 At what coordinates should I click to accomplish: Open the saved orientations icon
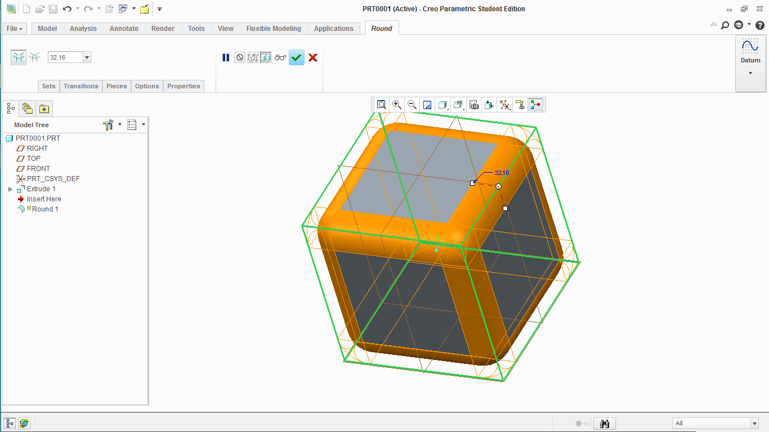[458, 105]
